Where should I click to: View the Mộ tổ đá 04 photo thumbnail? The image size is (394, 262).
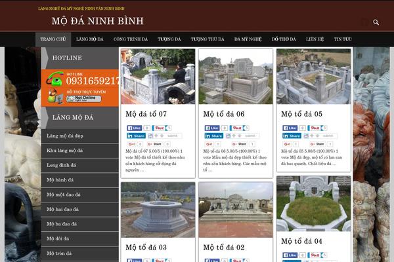tap(314, 204)
